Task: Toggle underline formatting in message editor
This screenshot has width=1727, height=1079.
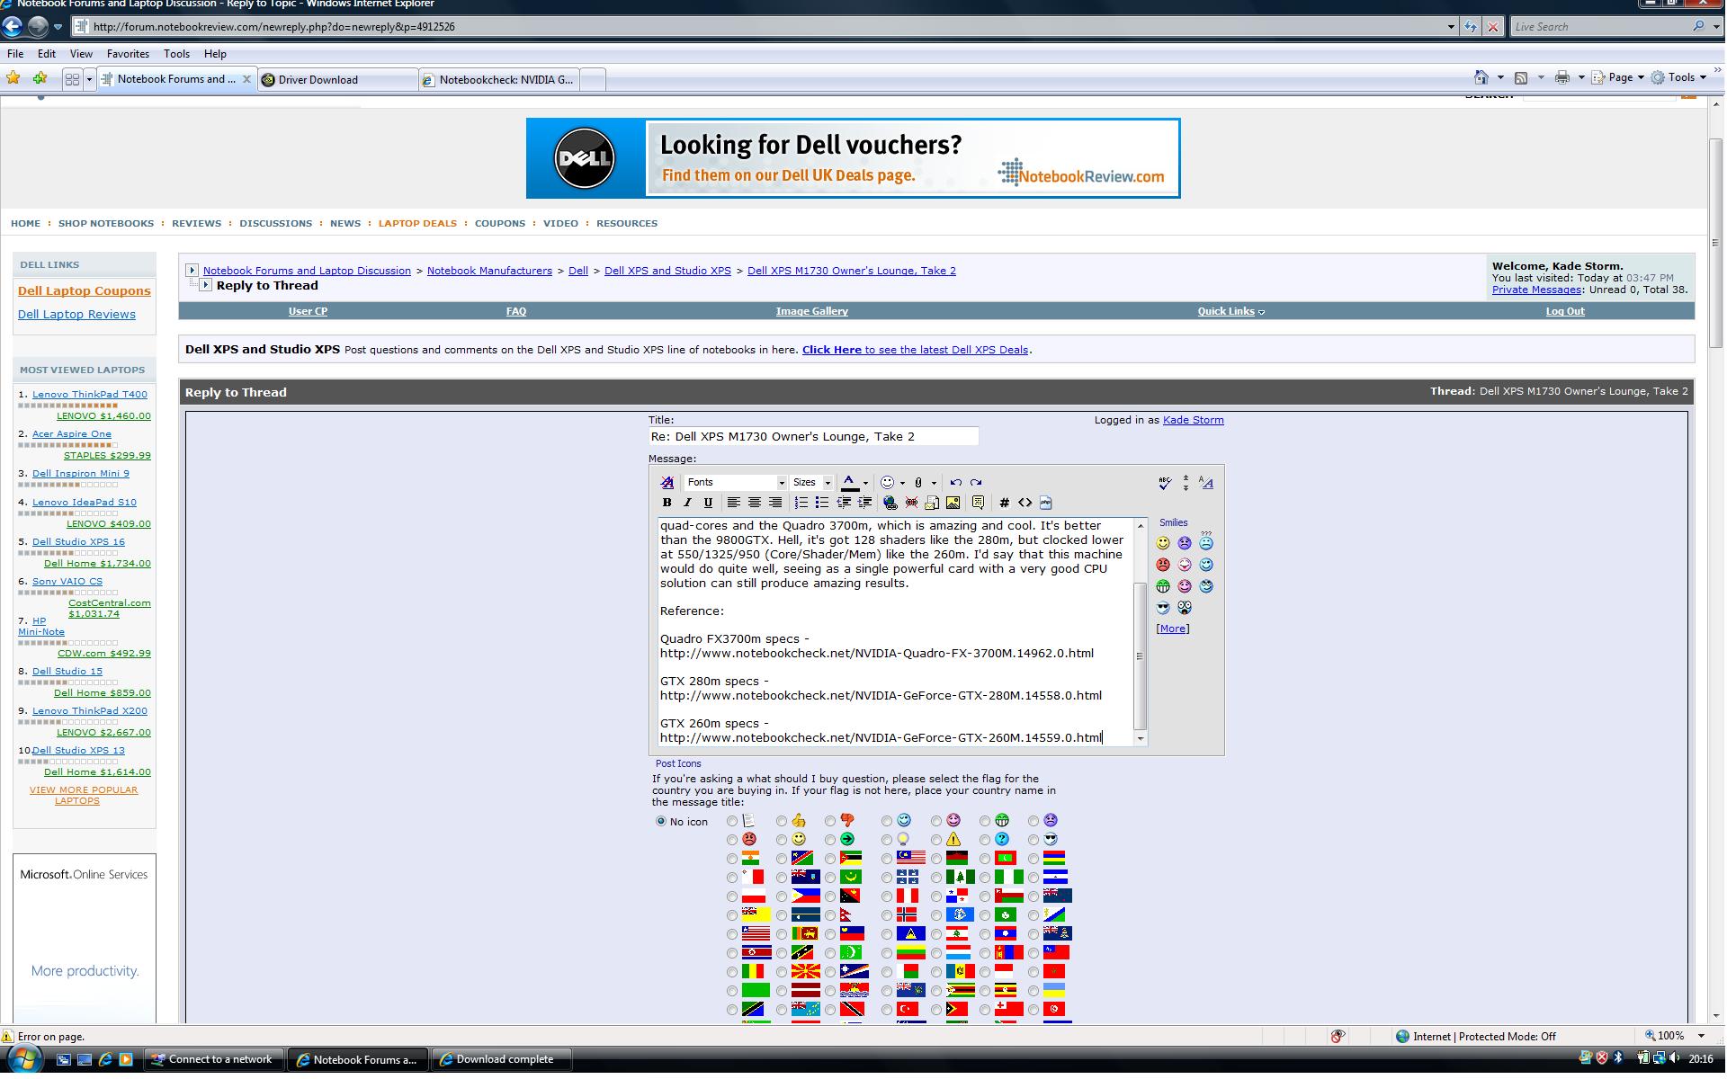Action: point(708,503)
